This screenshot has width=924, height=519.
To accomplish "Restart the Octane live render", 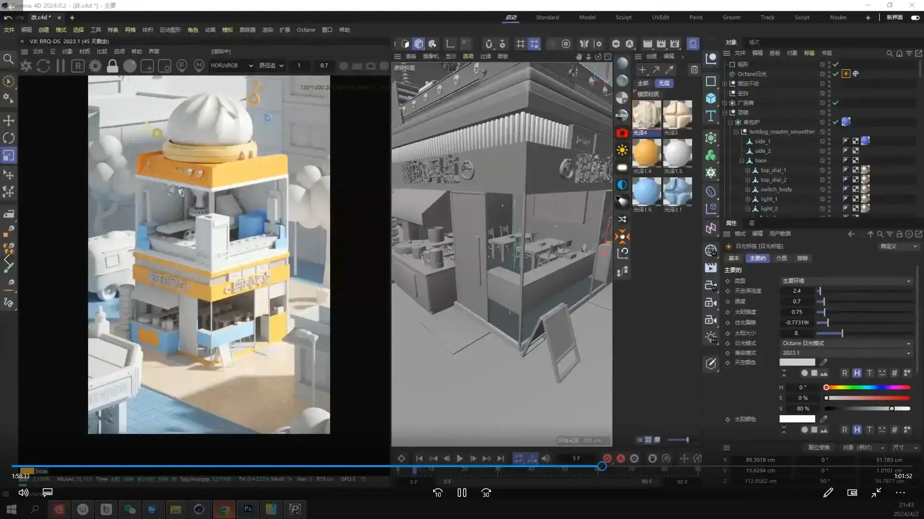I will (x=43, y=66).
